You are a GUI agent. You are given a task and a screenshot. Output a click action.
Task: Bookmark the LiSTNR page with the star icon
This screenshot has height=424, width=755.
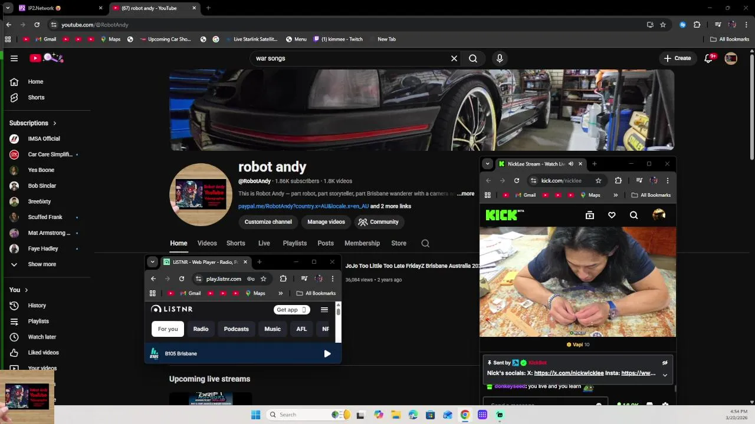click(x=264, y=279)
